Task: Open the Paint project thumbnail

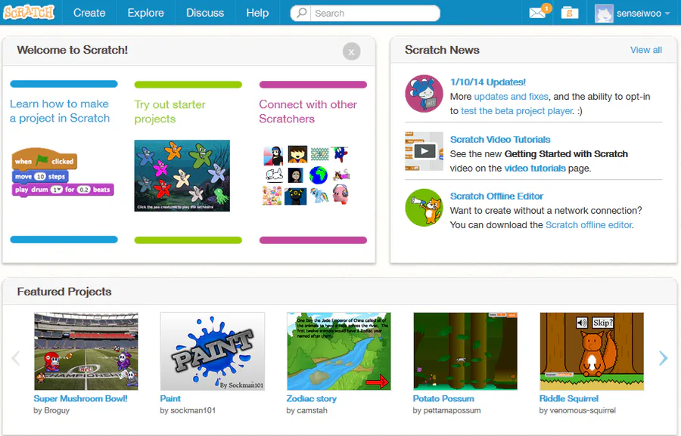Action: tap(213, 351)
